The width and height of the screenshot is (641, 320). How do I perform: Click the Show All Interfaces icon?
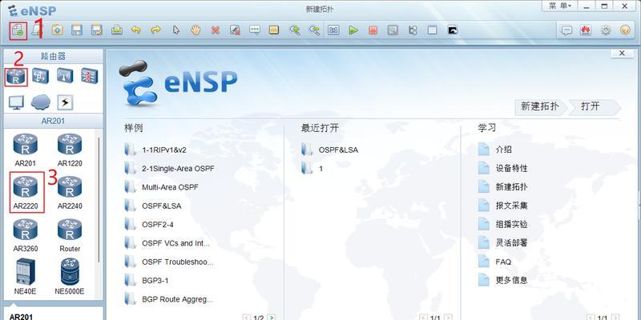[413, 30]
